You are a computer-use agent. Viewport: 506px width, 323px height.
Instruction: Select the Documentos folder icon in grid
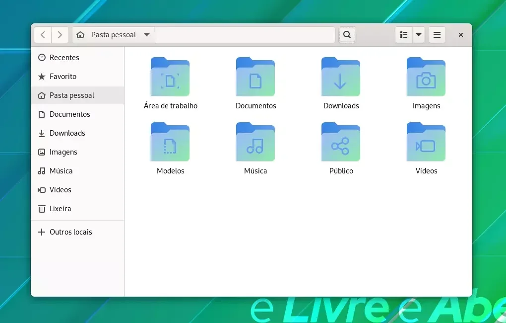pos(255,77)
